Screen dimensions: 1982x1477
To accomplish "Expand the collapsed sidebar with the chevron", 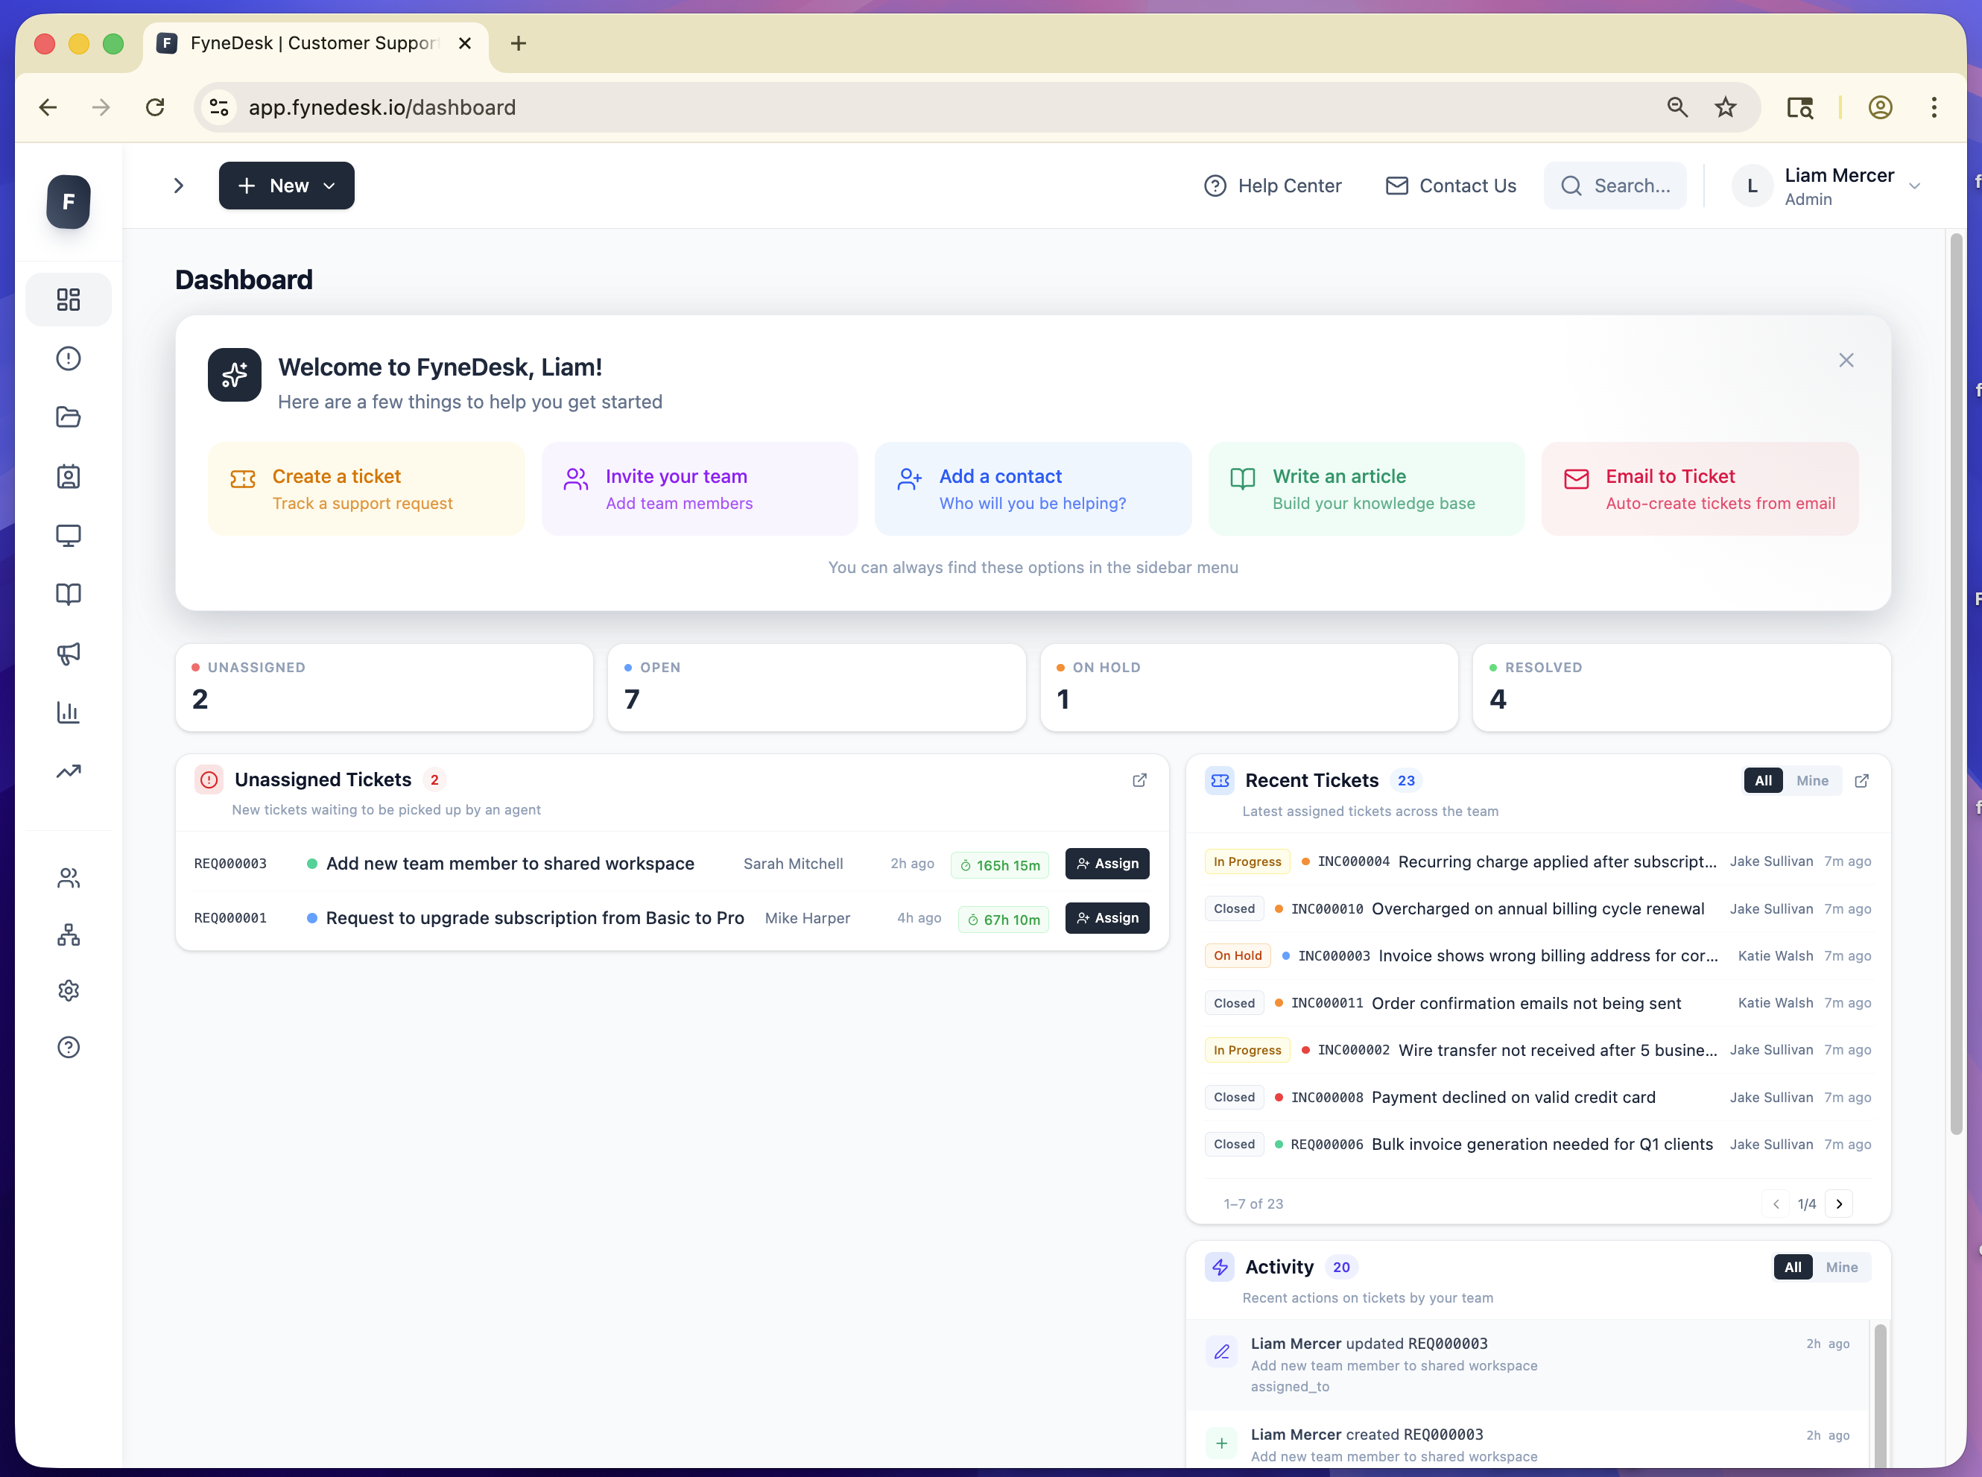I will tap(178, 185).
